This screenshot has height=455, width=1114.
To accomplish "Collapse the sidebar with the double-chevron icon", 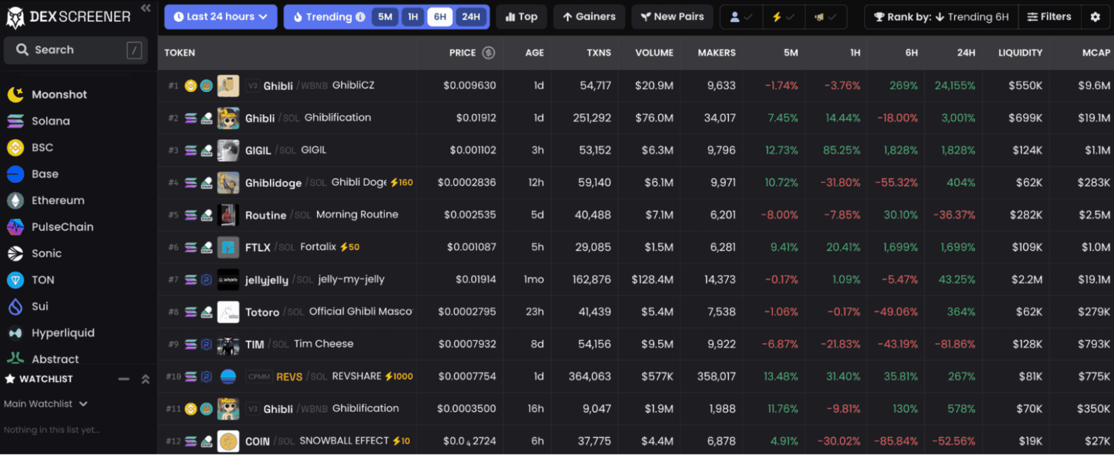I will (x=145, y=8).
